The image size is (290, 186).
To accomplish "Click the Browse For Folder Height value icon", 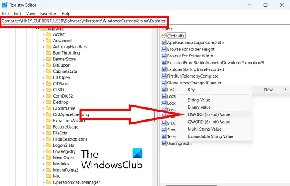I will click(164, 49).
